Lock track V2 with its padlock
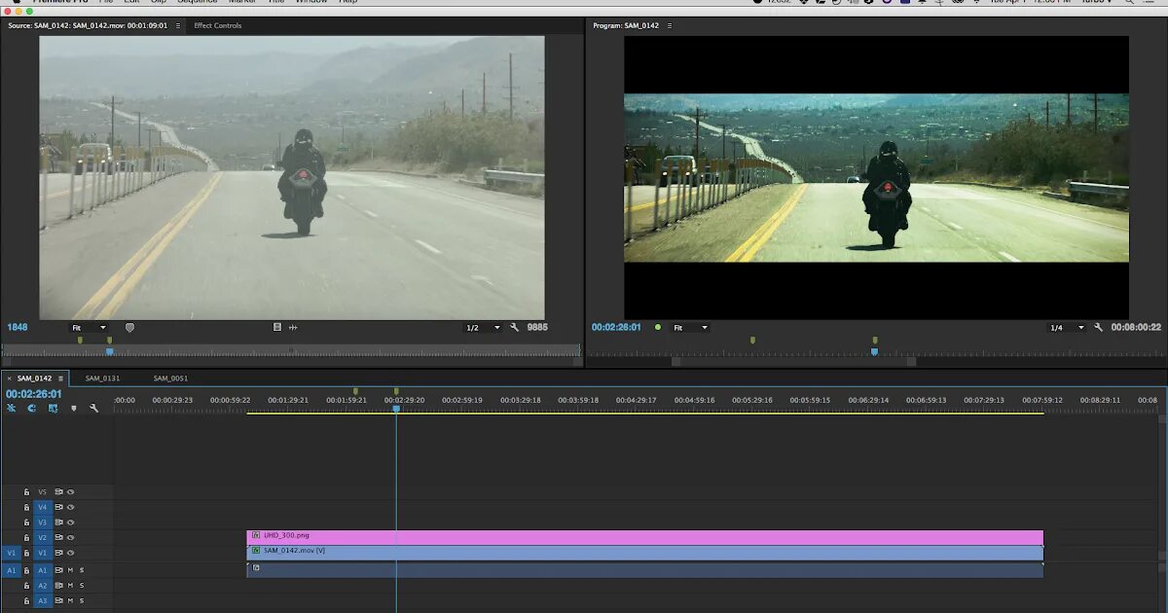This screenshot has height=613, width=1168. 26,537
